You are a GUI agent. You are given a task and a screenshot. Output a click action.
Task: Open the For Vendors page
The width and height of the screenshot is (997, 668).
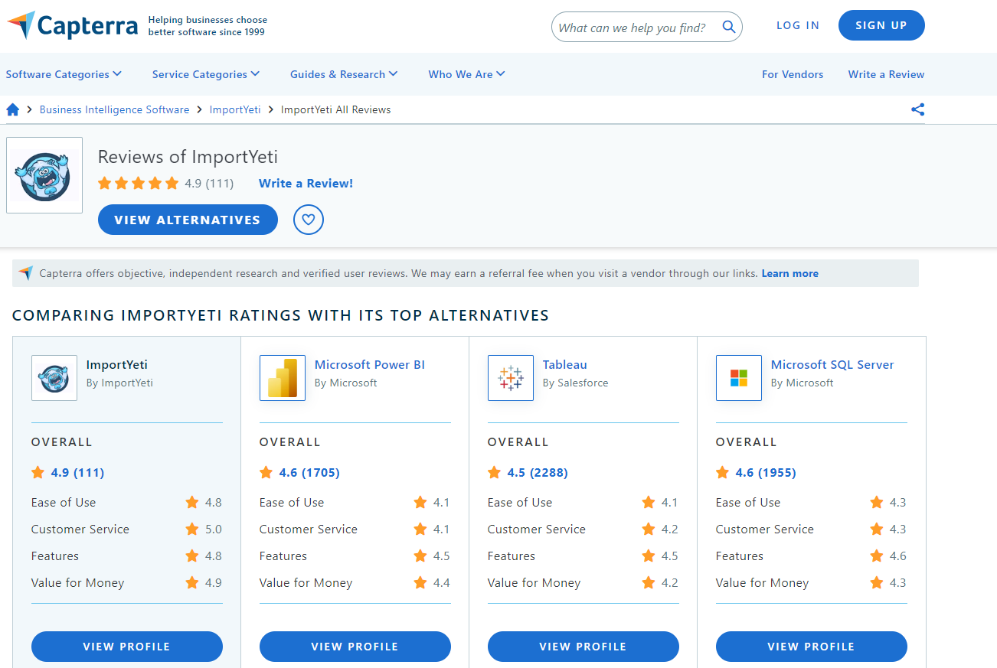coord(793,74)
